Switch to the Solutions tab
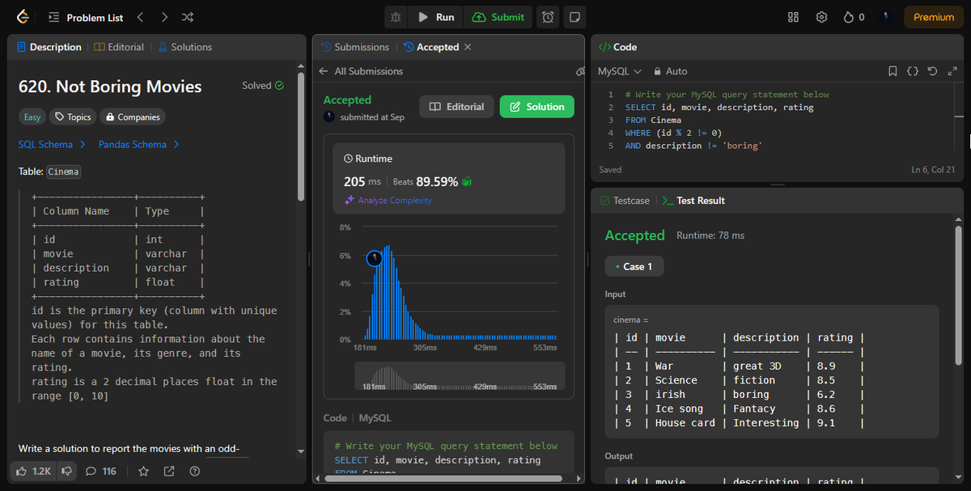The height and width of the screenshot is (491, 971). point(185,47)
